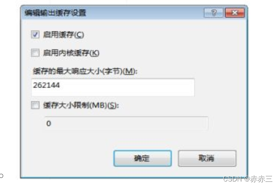Screen dimensions: 278x186
Task: Click the 缓存大小限制(MB)(S) label text
Action: click(x=81, y=105)
